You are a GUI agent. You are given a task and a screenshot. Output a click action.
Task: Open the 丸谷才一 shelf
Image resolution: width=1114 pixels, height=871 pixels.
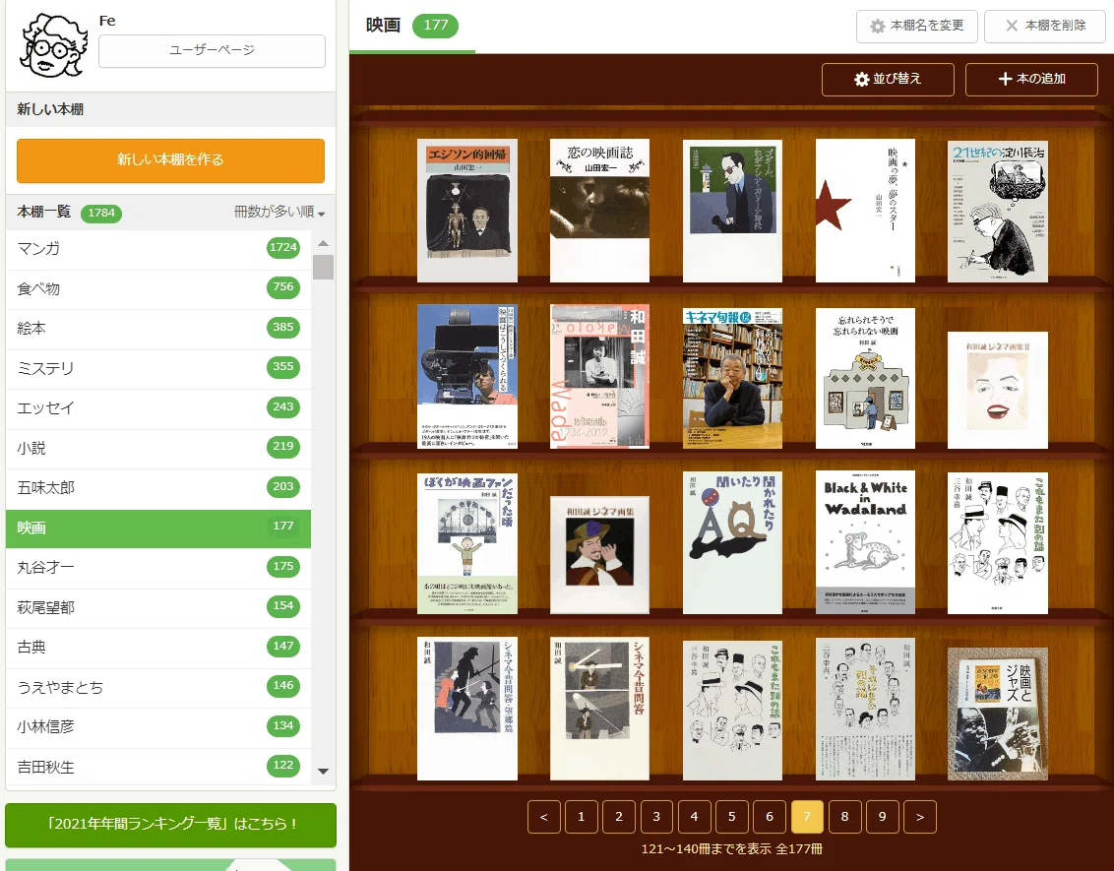[x=158, y=568]
